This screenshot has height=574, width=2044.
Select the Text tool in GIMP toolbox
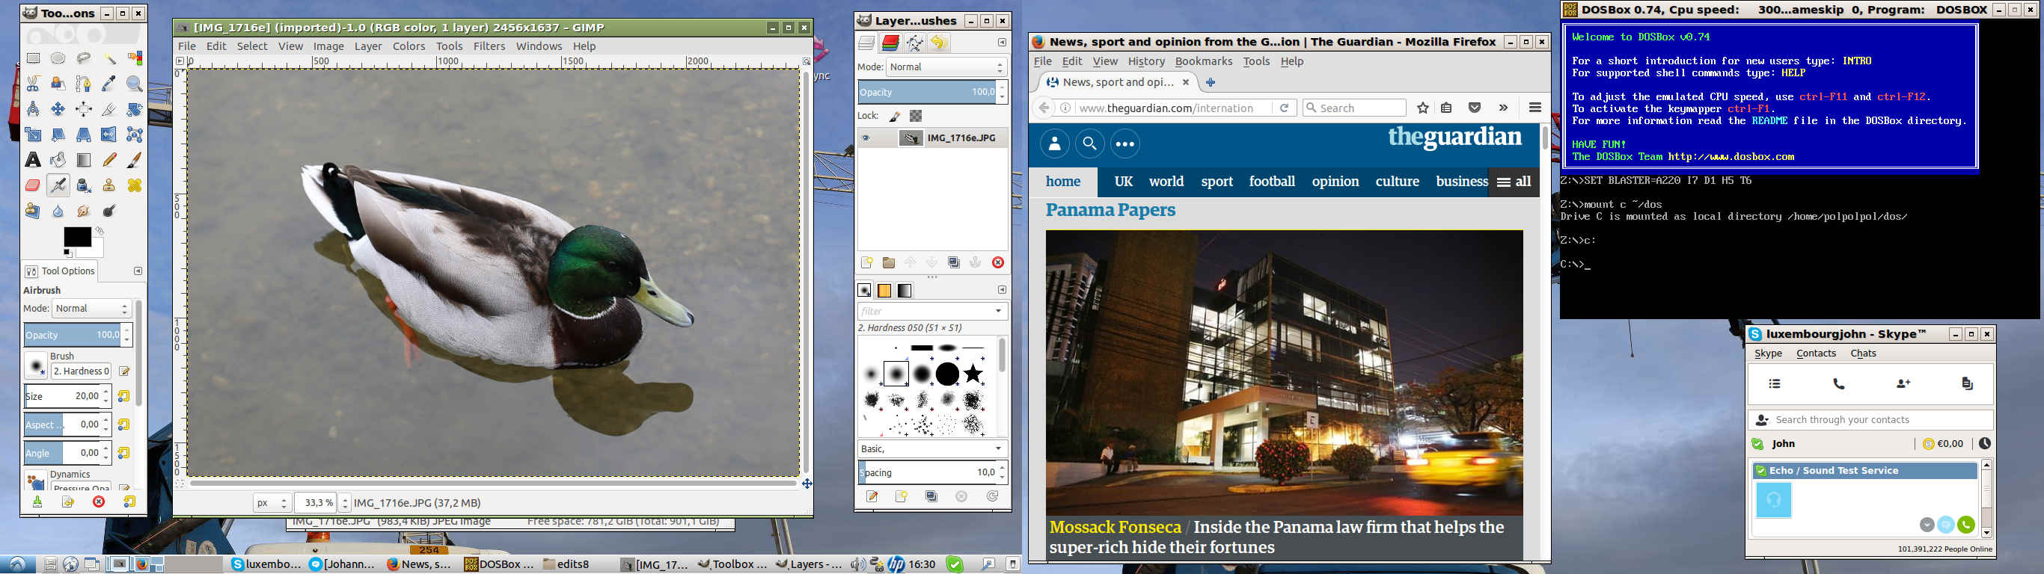(x=32, y=160)
